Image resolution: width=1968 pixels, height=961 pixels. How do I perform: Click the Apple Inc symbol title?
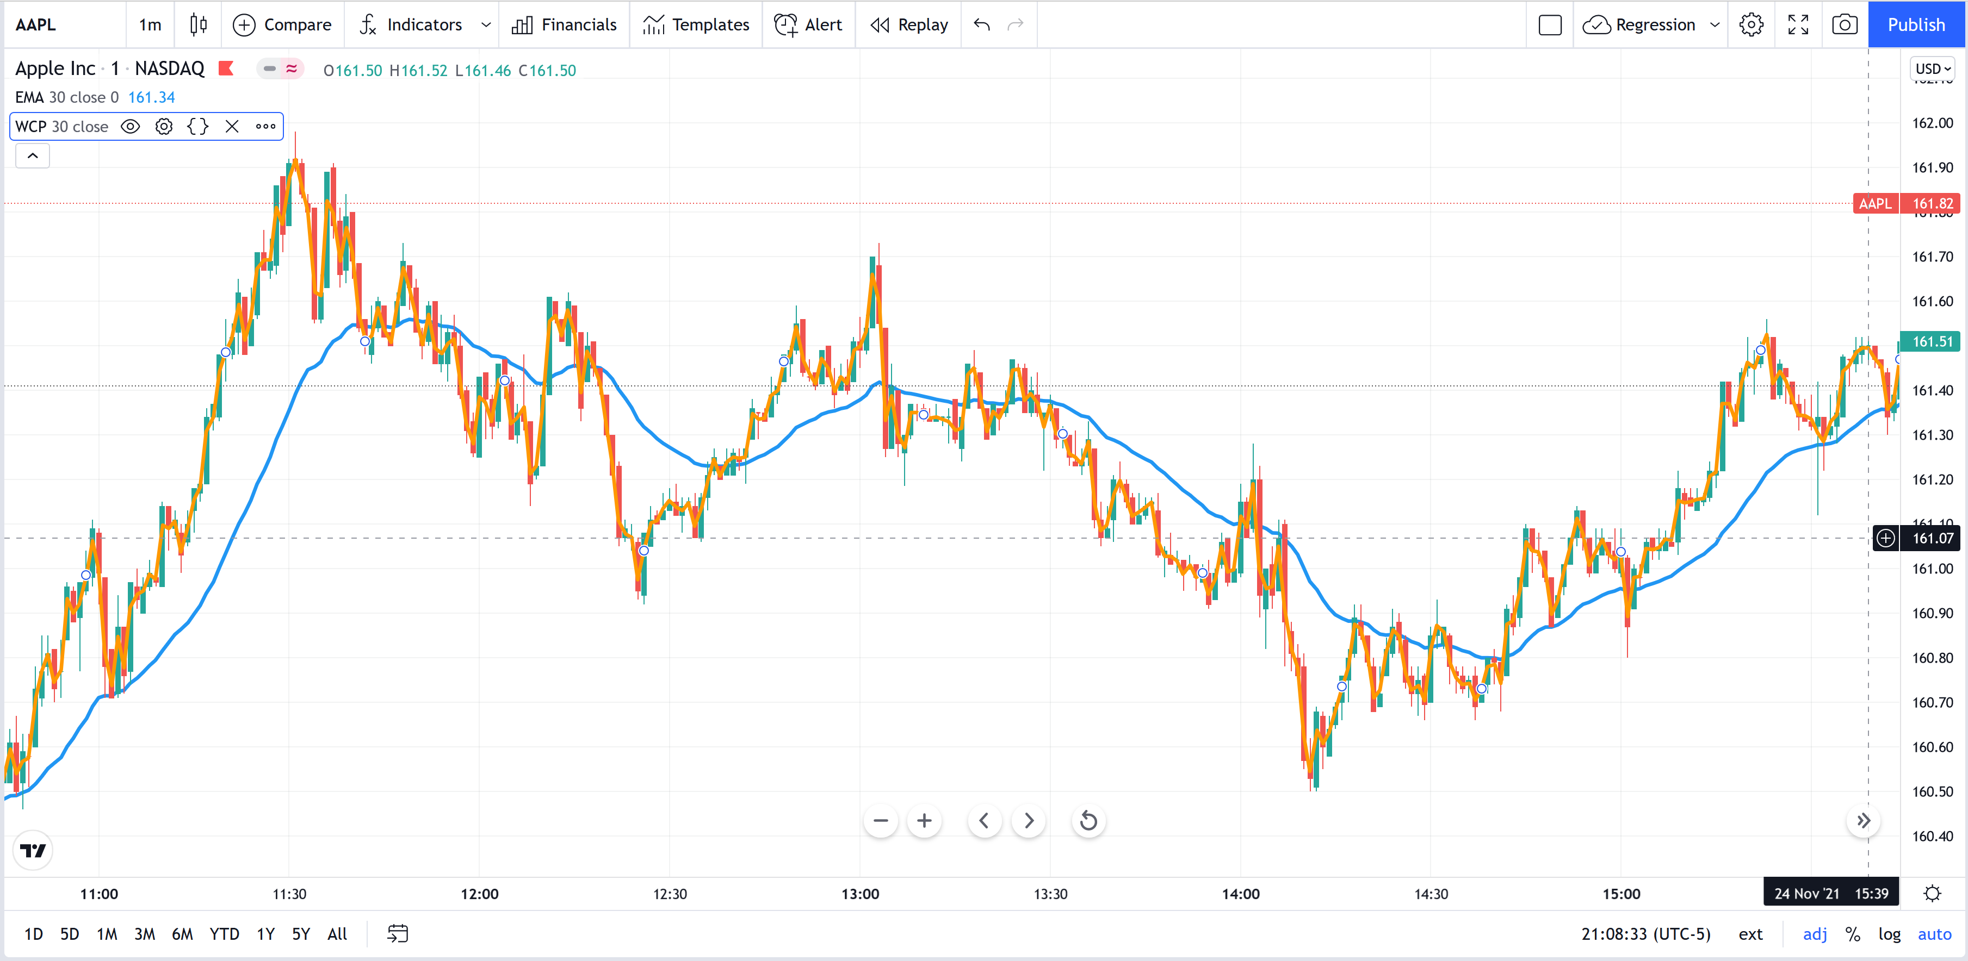(x=110, y=68)
